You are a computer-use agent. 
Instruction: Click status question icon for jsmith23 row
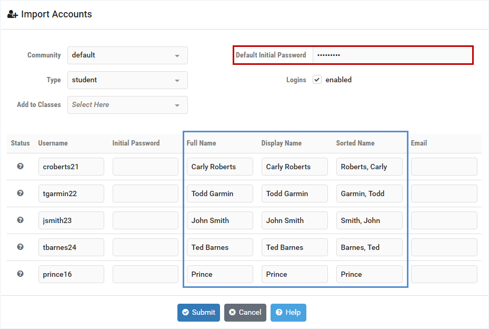(20, 220)
